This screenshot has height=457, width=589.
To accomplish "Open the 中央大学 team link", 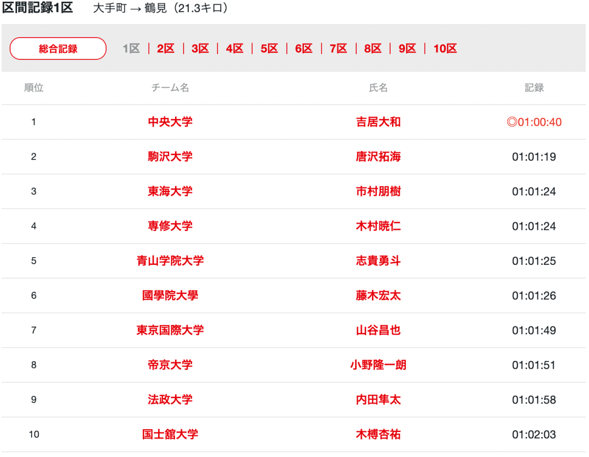I will (170, 122).
